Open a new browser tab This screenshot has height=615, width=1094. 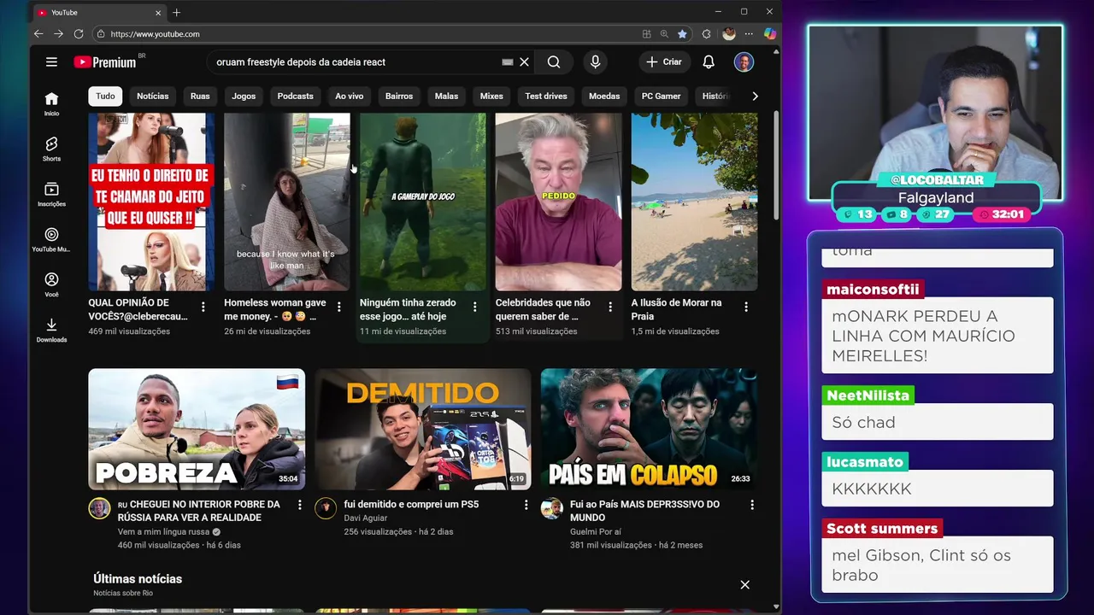pos(177,12)
